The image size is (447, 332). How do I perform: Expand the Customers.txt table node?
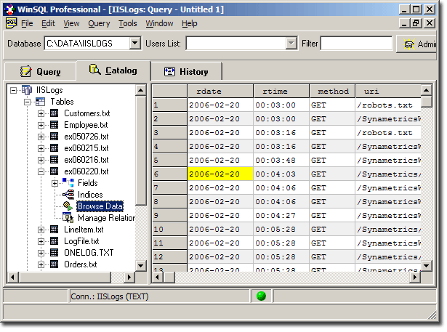click(x=41, y=113)
